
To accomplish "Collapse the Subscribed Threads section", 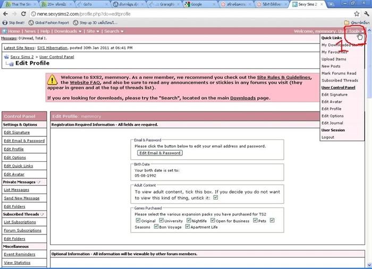I will [42, 214].
